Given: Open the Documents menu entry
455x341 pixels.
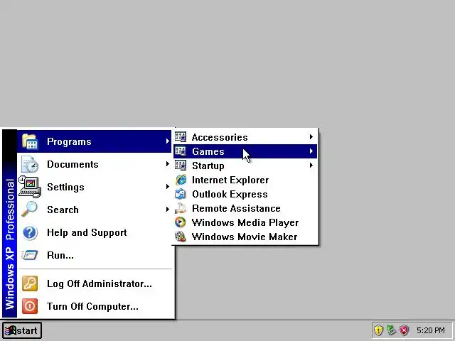Looking at the screenshot, I should 95,164.
